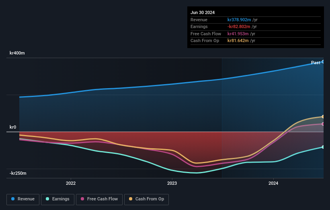Click the Past label on chart
The image size is (330, 210).
click(316, 63)
